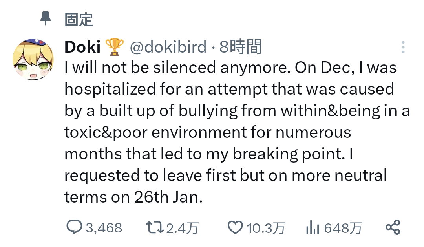Open the share icon menu
424x247 pixels.
click(x=393, y=227)
